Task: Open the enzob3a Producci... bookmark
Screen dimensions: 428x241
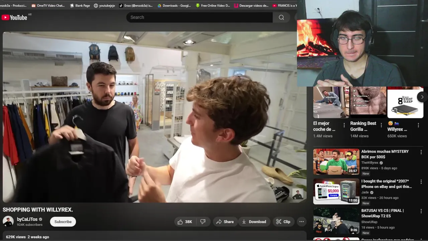Action: (x=13, y=5)
